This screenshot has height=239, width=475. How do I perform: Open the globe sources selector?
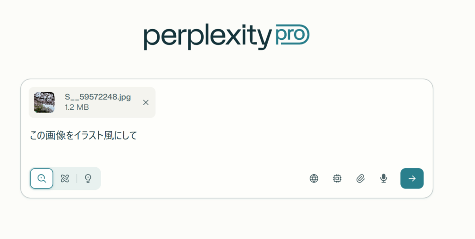coord(314,178)
